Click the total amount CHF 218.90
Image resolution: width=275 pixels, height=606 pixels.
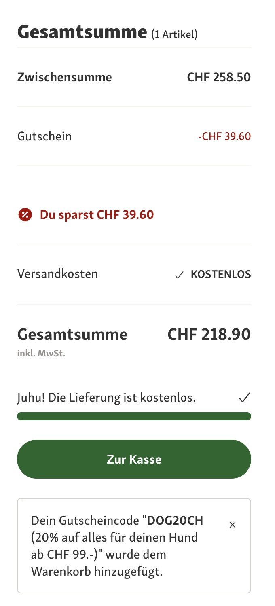[x=209, y=335]
